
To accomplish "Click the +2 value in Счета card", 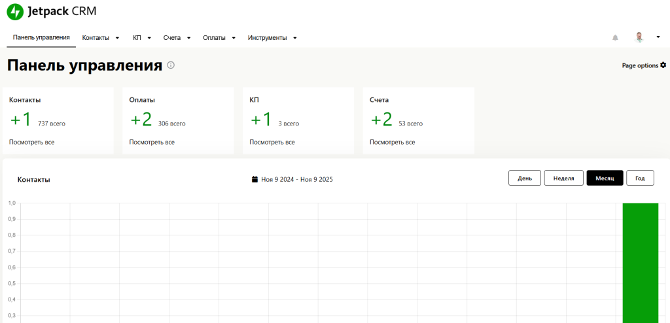I will point(381,120).
